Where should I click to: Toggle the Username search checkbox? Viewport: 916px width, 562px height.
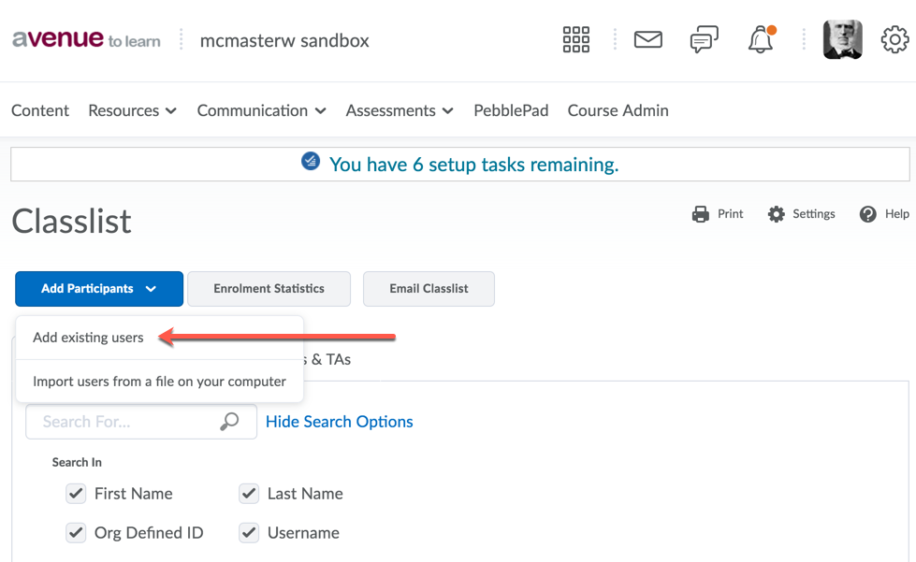coord(249,533)
